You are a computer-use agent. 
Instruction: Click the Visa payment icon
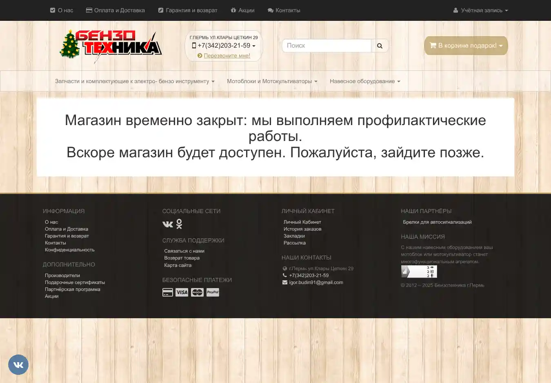click(x=182, y=292)
